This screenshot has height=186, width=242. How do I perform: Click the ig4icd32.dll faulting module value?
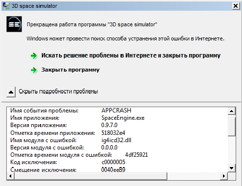(116, 140)
